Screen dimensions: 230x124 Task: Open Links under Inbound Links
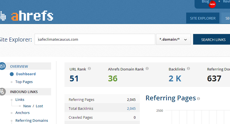(20, 99)
